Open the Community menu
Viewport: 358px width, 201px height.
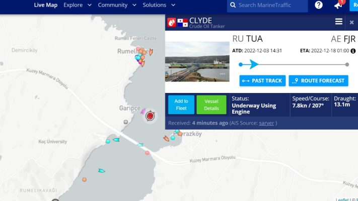[113, 5]
